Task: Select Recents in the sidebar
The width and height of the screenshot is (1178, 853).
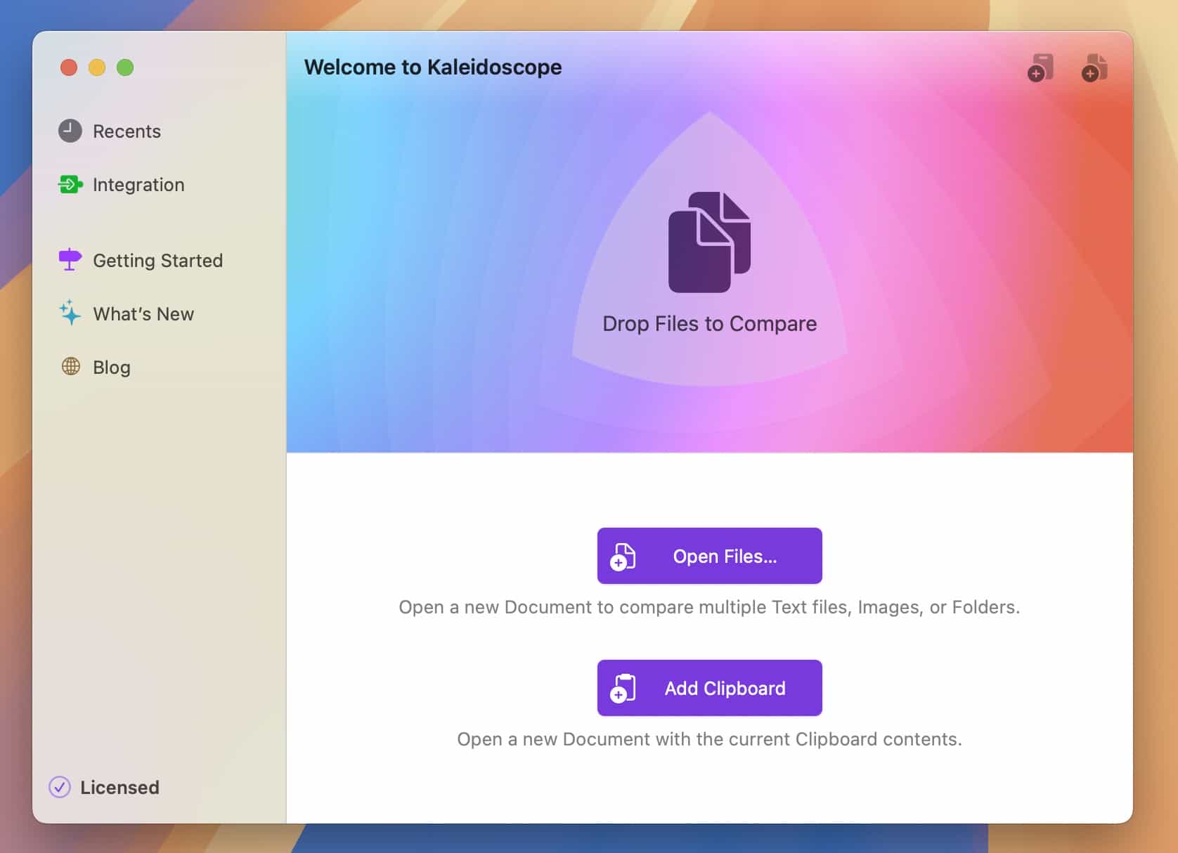Action: [x=127, y=131]
